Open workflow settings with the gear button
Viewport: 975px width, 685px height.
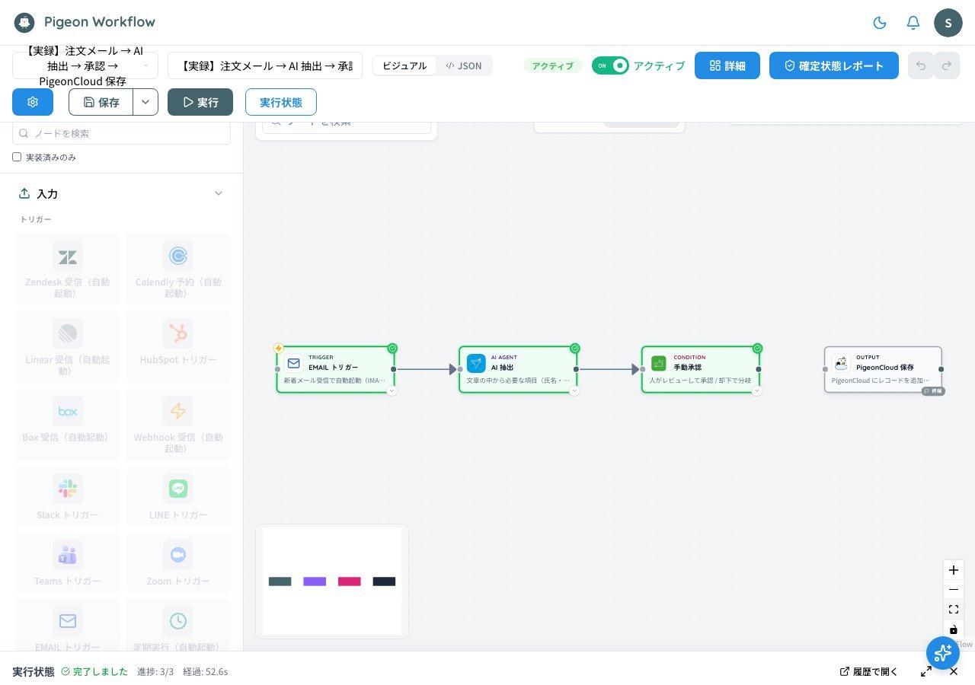pos(33,102)
